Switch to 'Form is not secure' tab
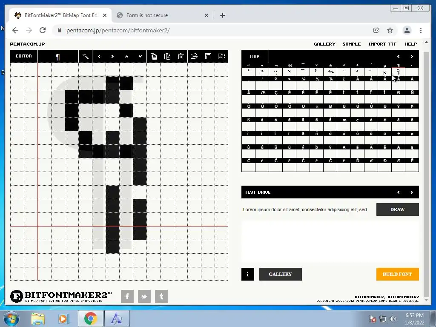436x327 pixels. (x=163, y=15)
